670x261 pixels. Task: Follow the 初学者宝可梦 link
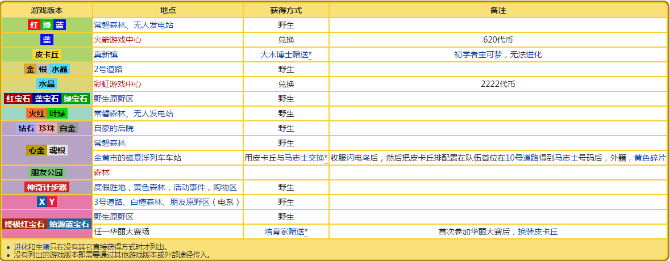[478, 54]
